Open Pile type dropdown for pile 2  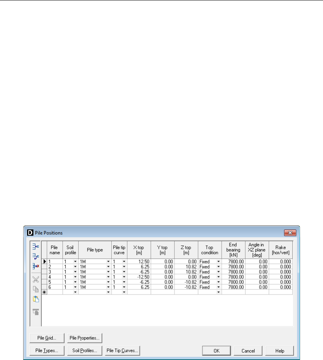(x=108, y=267)
